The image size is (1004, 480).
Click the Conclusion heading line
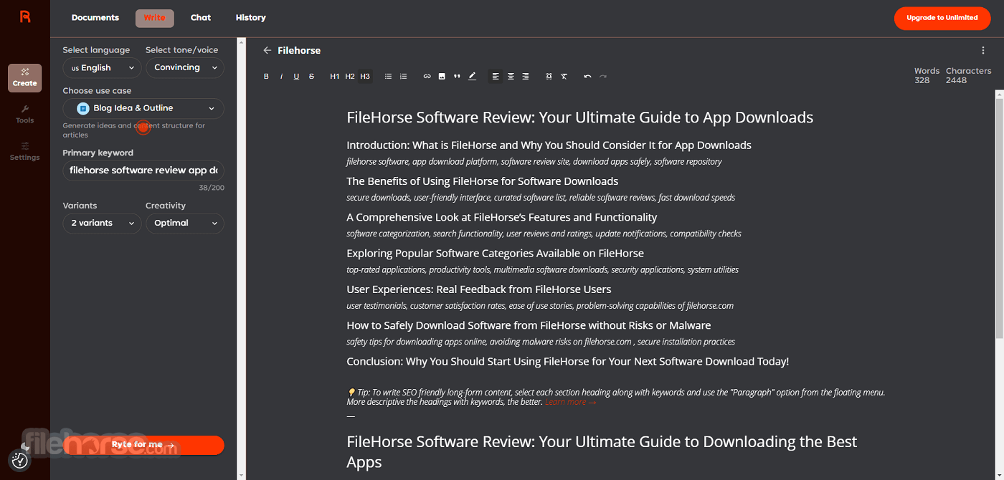(x=567, y=362)
